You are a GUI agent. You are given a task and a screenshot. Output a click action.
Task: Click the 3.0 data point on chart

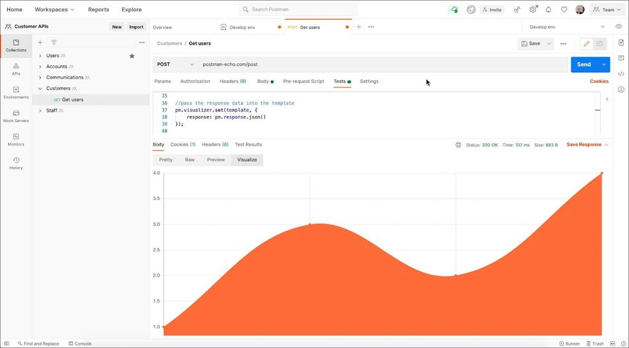click(310, 224)
